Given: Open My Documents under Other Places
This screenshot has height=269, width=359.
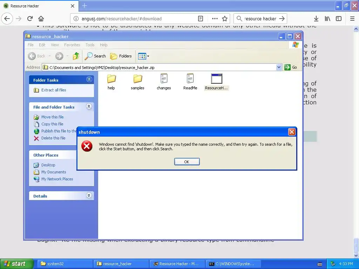Looking at the screenshot, I should [54, 172].
